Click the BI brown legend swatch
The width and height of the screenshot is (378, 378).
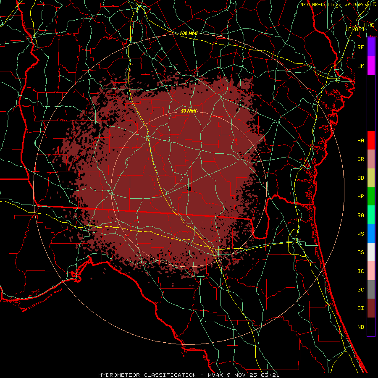point(371,308)
